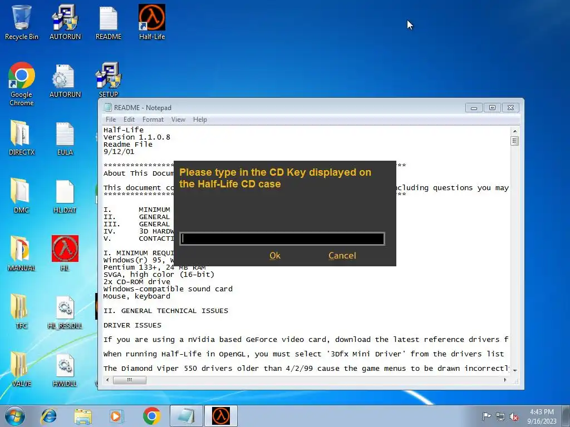Launch Chrome from the taskbar

coord(151,416)
